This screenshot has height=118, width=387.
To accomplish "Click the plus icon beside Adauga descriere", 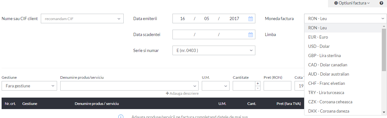I will tap(167, 93).
